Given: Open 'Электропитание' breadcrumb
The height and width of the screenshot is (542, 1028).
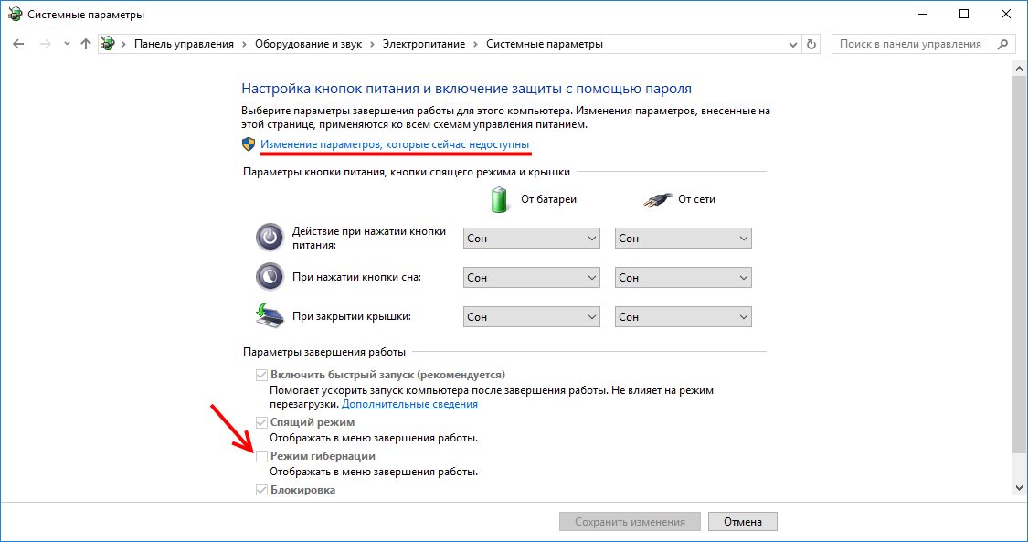Looking at the screenshot, I should coord(423,44).
